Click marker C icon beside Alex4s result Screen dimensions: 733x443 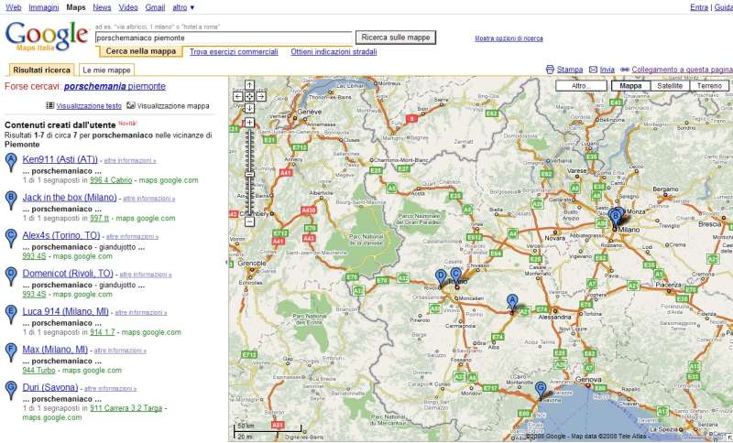(x=11, y=238)
